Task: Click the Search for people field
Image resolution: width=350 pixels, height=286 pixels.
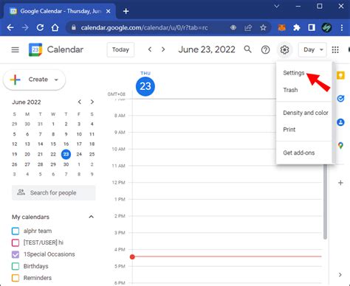Action: click(54, 192)
